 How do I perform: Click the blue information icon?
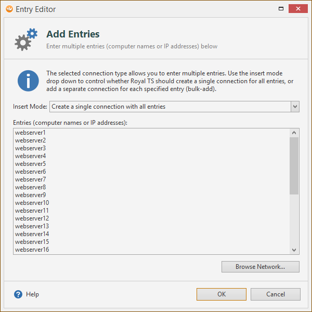pos(28,81)
